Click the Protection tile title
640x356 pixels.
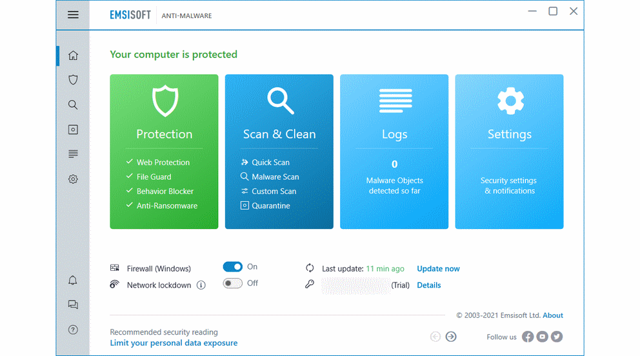(x=165, y=134)
